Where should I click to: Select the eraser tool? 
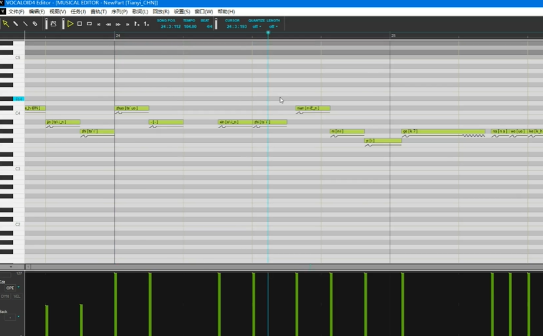pyautogui.click(x=35, y=24)
